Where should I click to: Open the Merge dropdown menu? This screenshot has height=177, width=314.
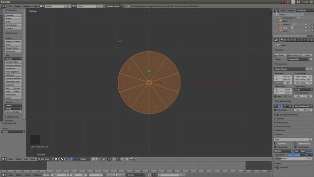(13, 109)
